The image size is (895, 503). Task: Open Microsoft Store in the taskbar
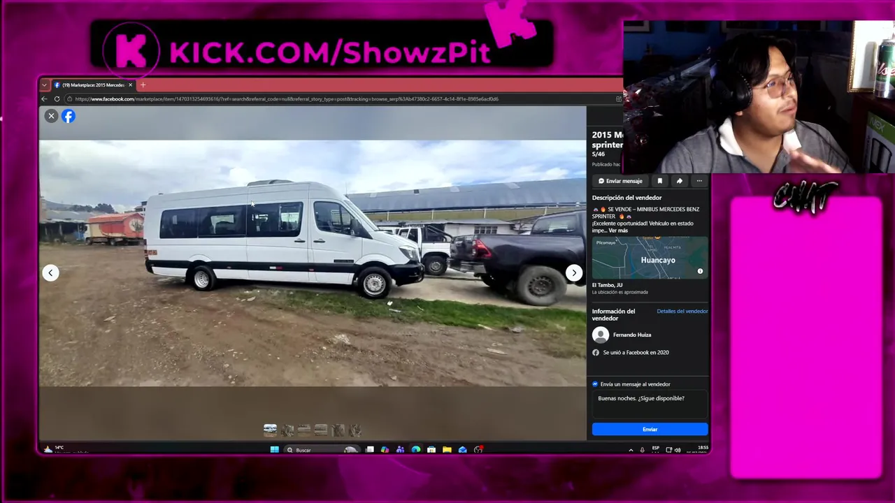pyautogui.click(x=431, y=450)
